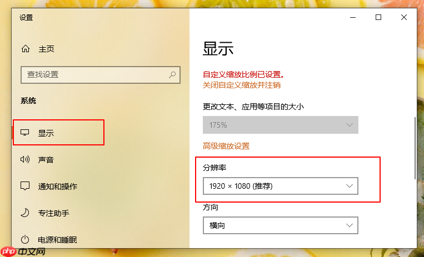Click the monitor icon for 显示
Viewport: 424px width, 257px height.
(x=24, y=133)
